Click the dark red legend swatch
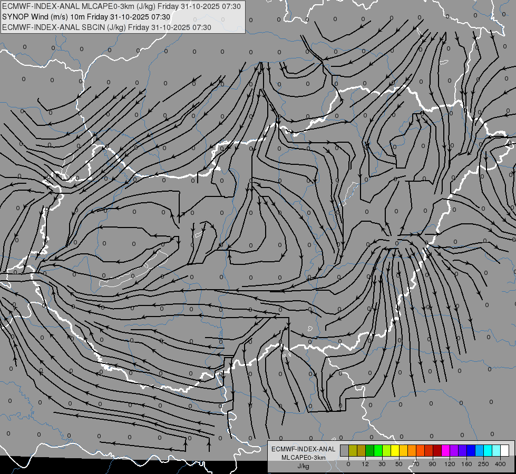Image resolution: width=516 pixels, height=474 pixels. 437,450
